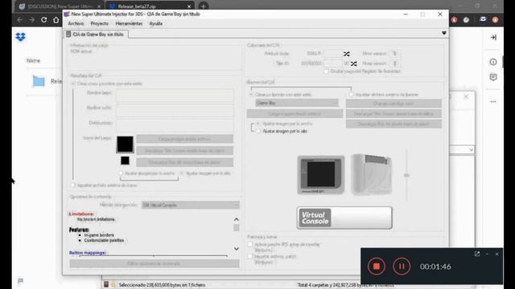Click 'Cargar imagen desde archivo' banner button
Screen dimensions: 515x289
pyautogui.click(x=295, y=114)
